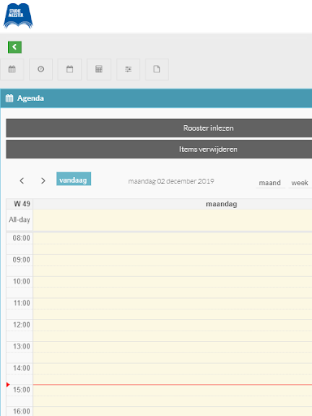Select the 14:00 time slot
Image resolution: width=312 pixels, height=416 pixels.
172,368
